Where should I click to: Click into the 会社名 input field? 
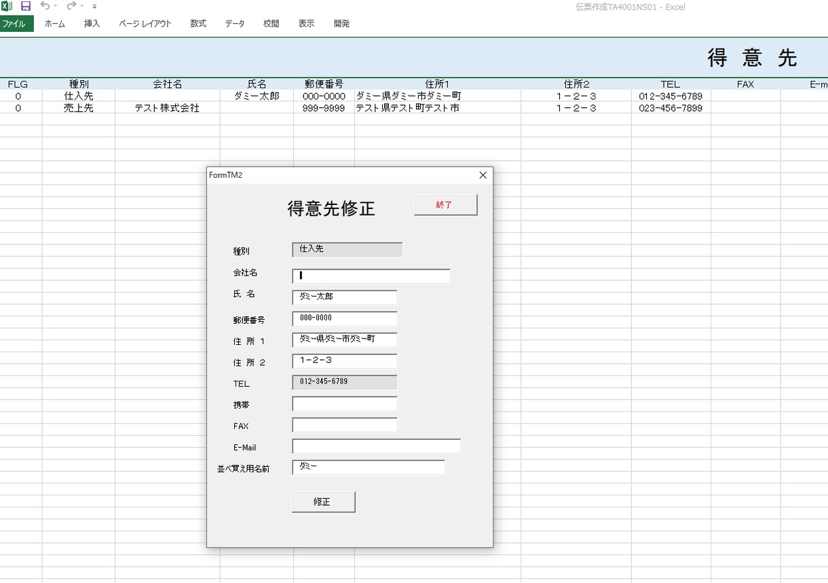pyautogui.click(x=371, y=276)
